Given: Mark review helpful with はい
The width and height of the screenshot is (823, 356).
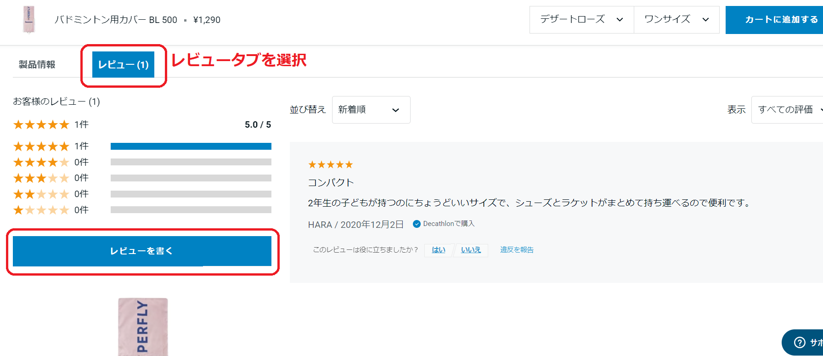Looking at the screenshot, I should click(x=439, y=250).
